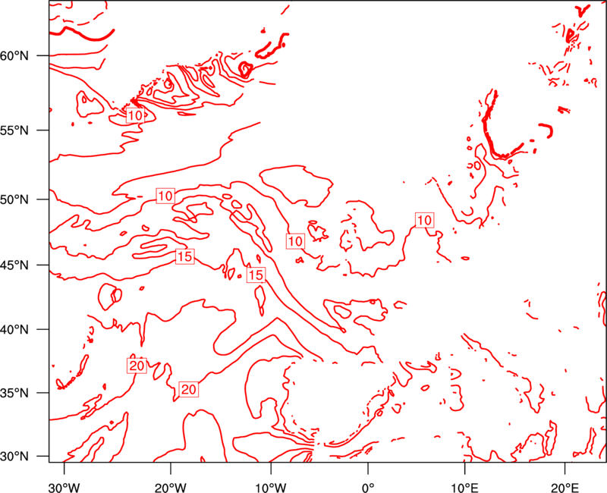Click the 20°E longitude axis label
The height and width of the screenshot is (493, 607).
[x=565, y=488]
